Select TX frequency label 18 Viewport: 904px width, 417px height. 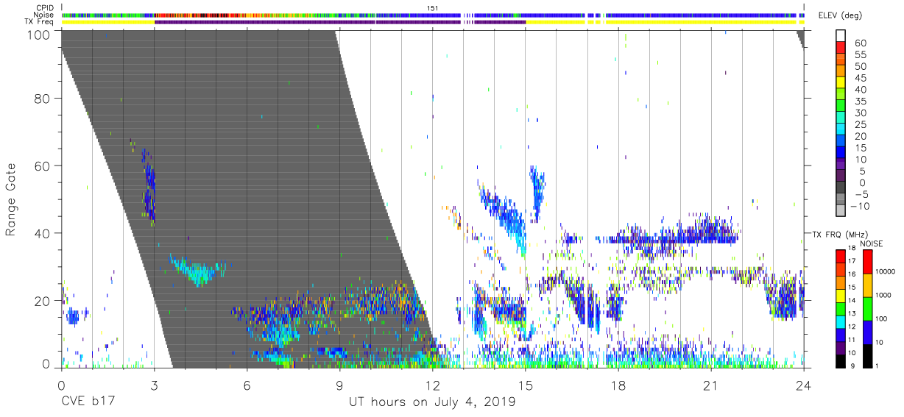(x=852, y=249)
